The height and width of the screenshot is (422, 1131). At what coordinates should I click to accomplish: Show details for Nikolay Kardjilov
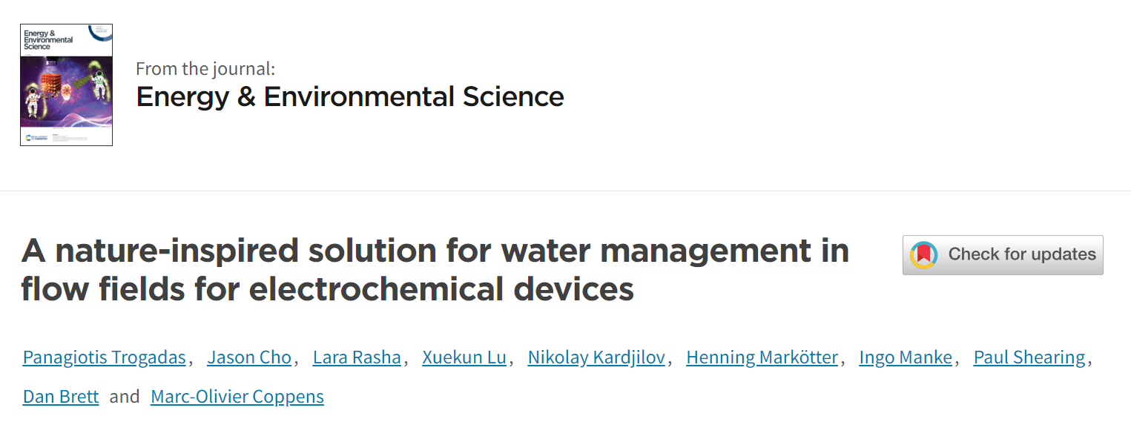point(596,357)
